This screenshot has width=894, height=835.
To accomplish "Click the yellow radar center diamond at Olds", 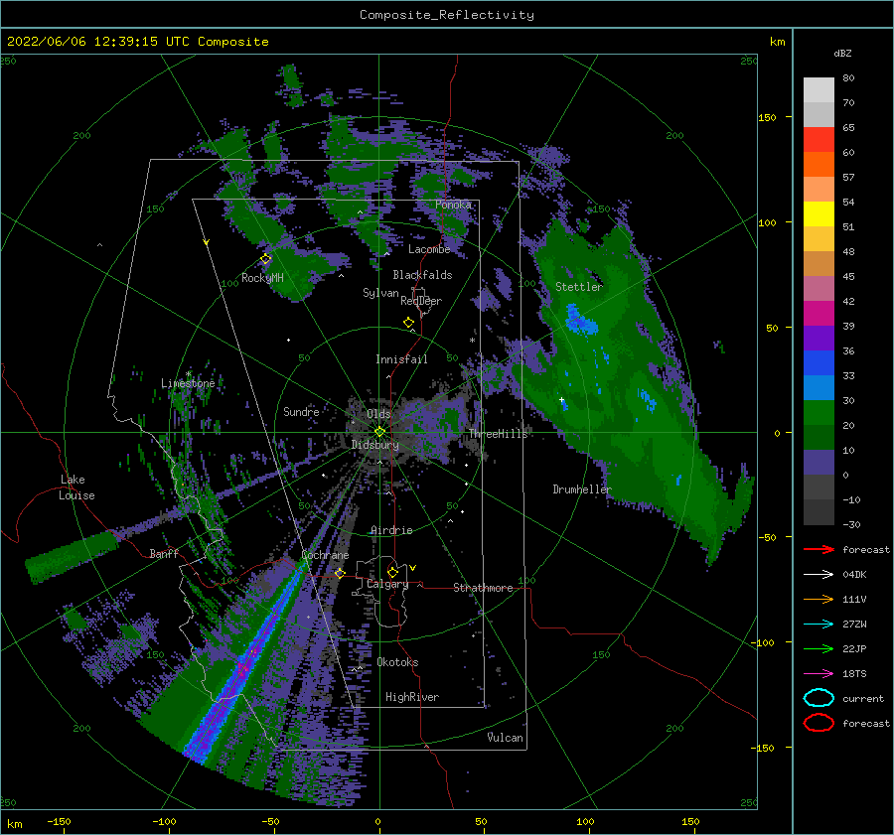I will pyautogui.click(x=379, y=432).
